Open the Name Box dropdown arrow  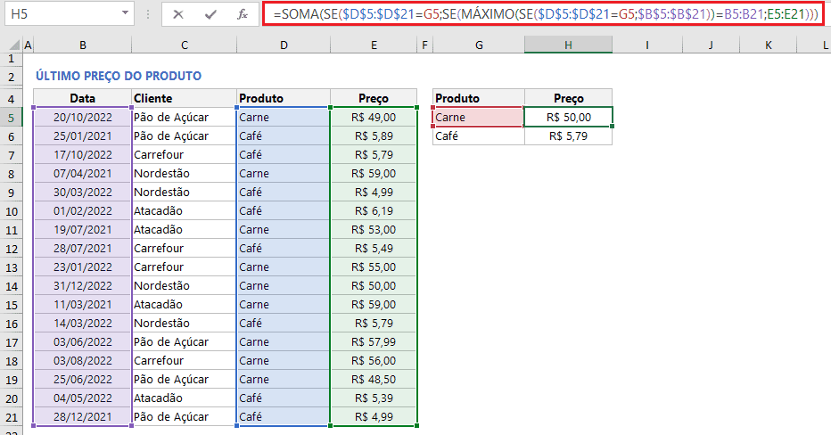pos(123,14)
